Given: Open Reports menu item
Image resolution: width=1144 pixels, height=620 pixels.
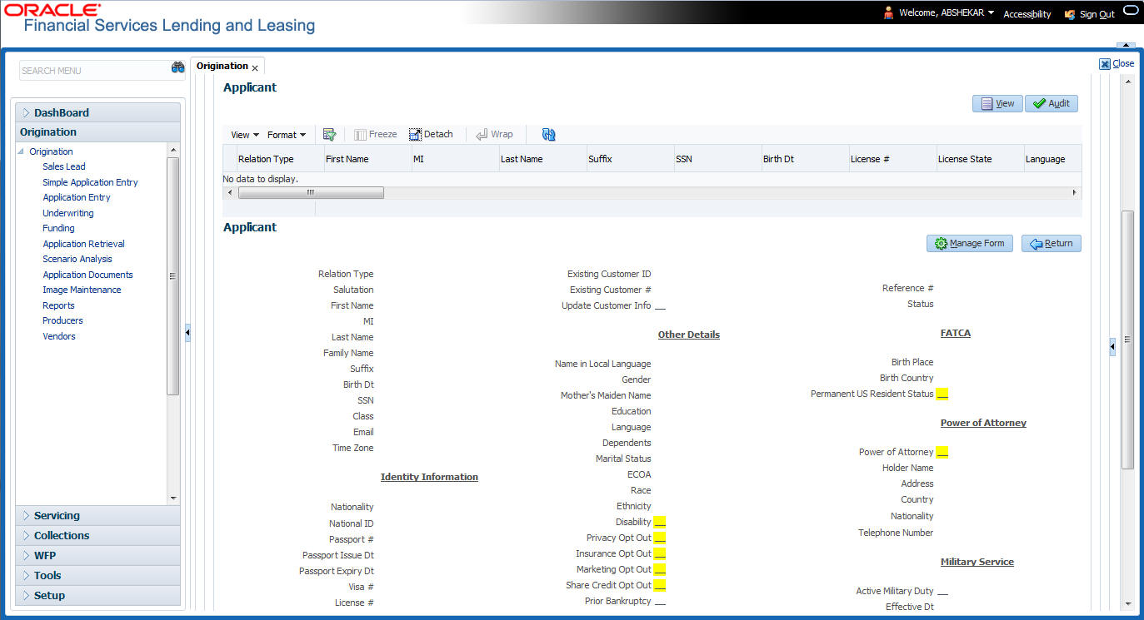Looking at the screenshot, I should [58, 305].
